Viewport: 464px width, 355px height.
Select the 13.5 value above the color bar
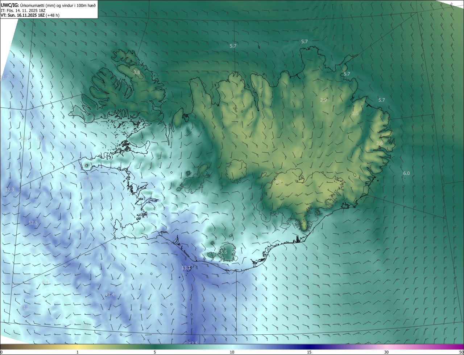194,343
